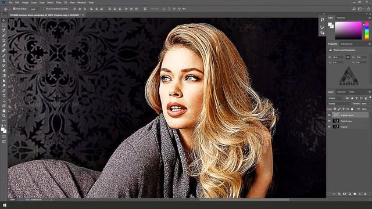Open the Brush settings panel icon

tap(322, 27)
